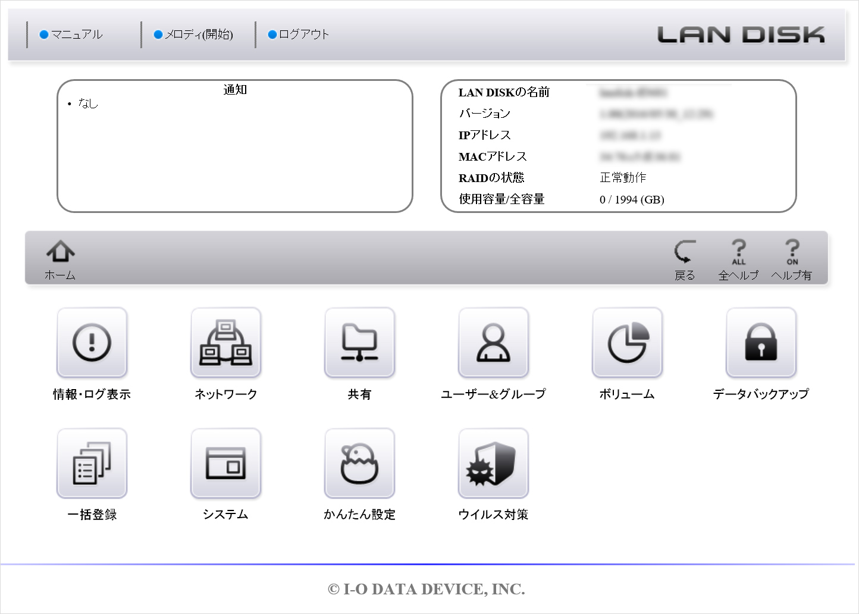
Task: Click the ネットワーク text label
Action: 225,394
